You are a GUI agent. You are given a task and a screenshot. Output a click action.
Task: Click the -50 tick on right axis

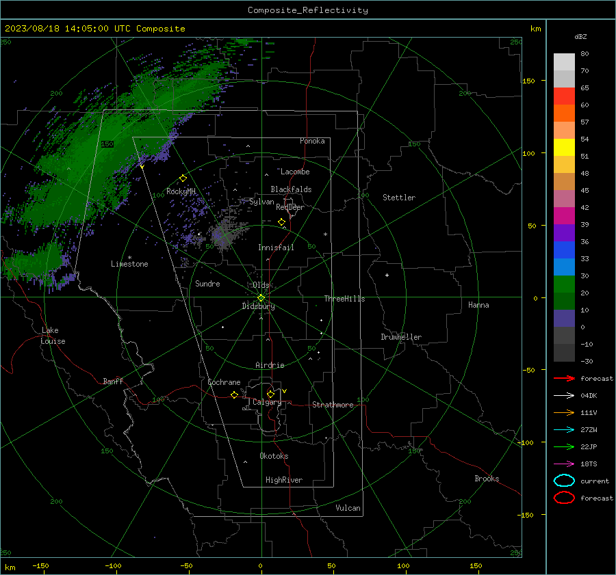click(530, 370)
